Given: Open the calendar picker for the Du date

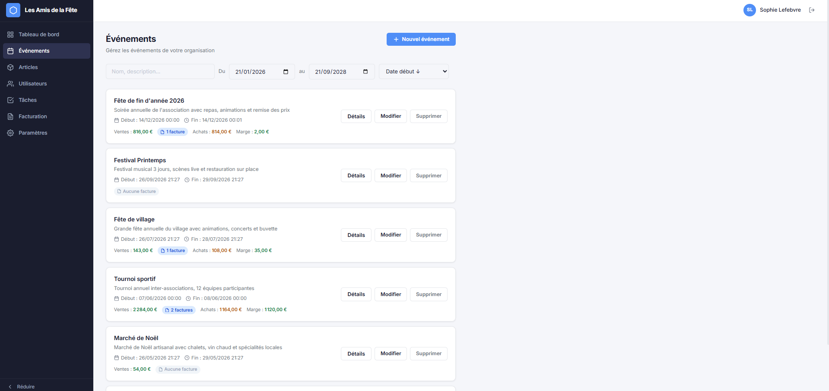Looking at the screenshot, I should pos(286,72).
